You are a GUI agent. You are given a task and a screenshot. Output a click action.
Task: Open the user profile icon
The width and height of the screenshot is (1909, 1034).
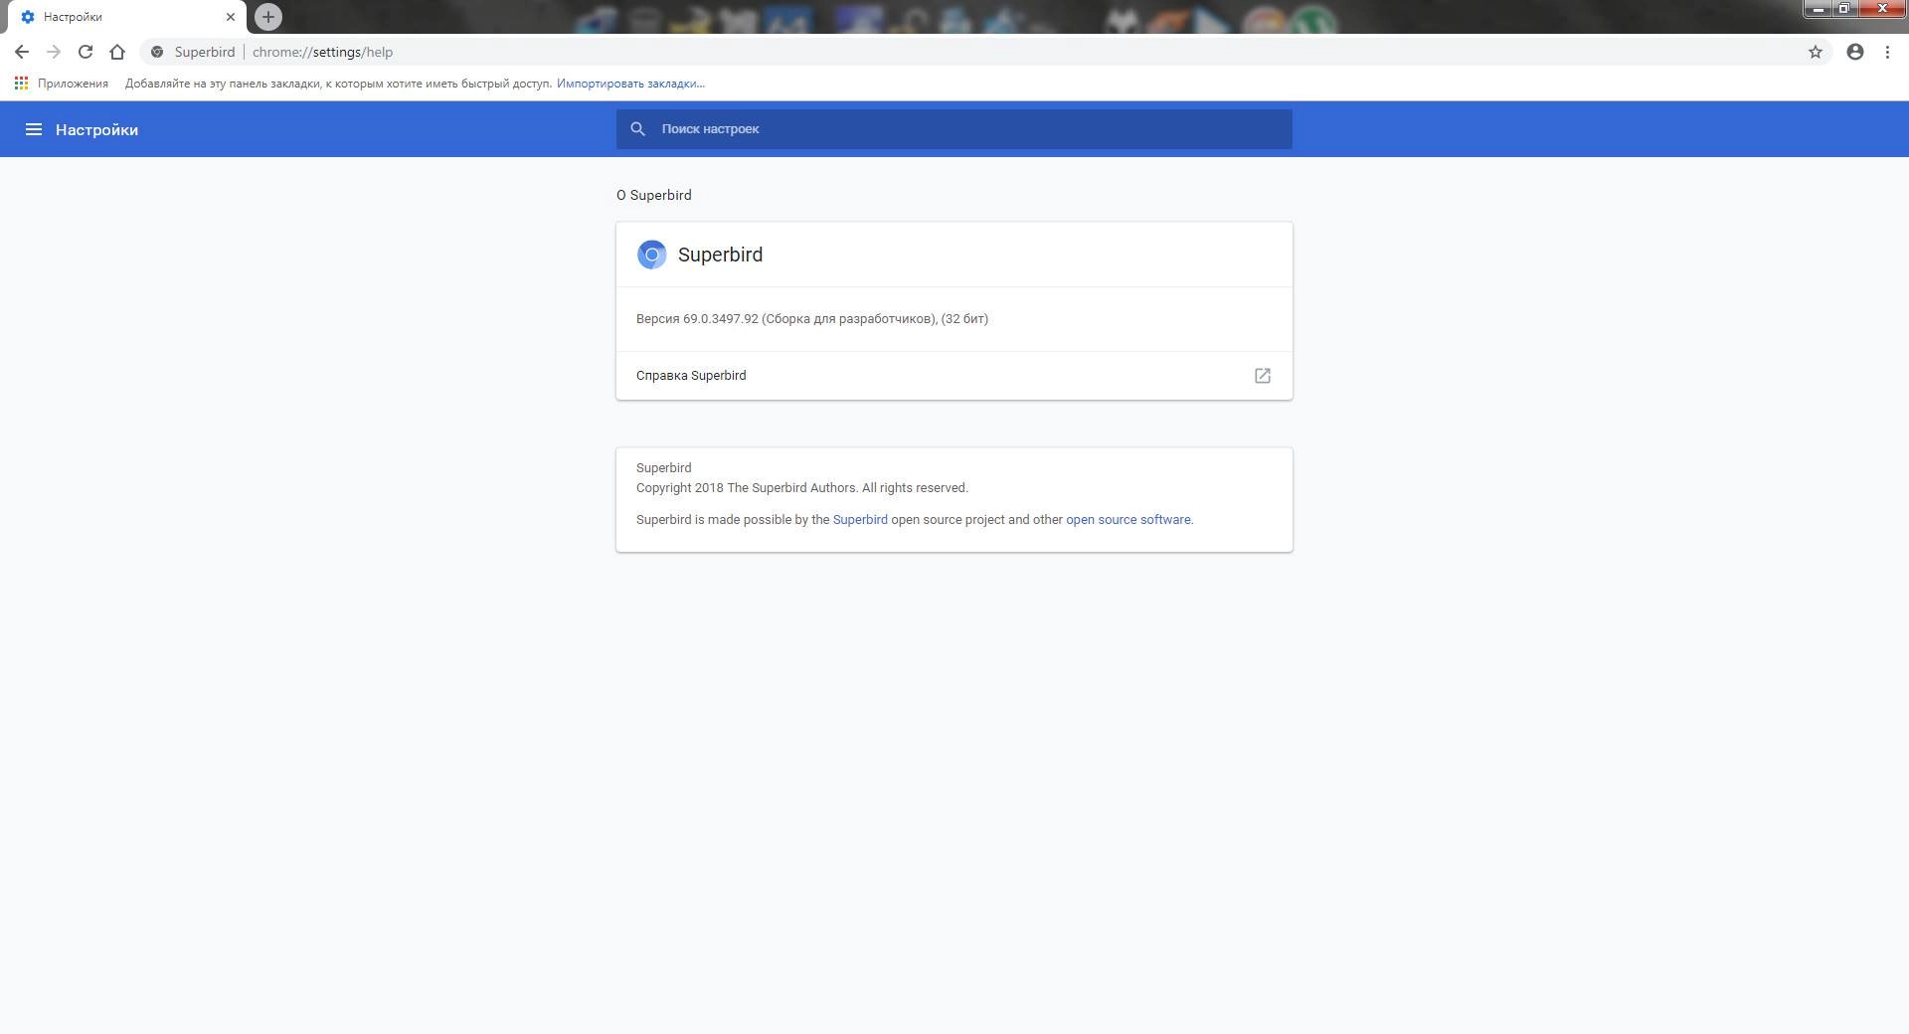pyautogui.click(x=1855, y=52)
